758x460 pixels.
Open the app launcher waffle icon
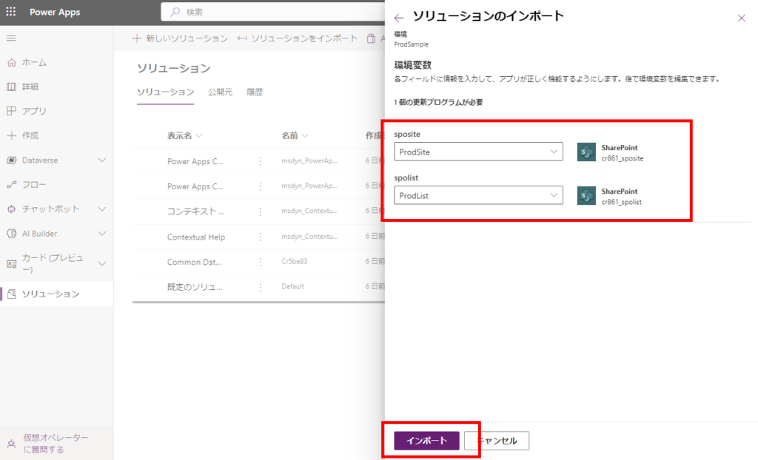click(10, 12)
